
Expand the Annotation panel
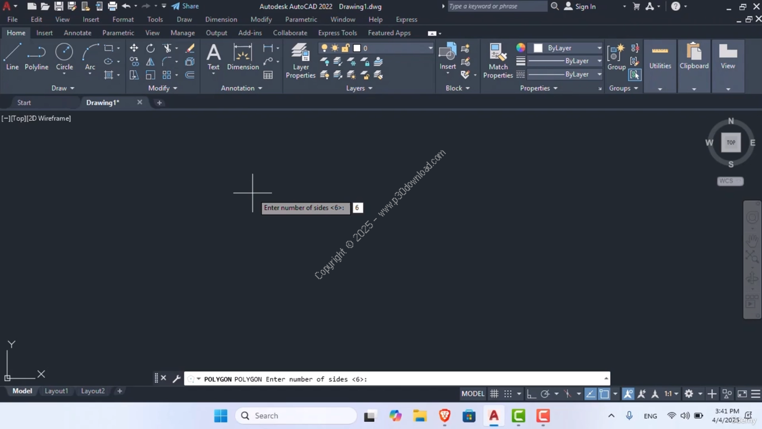(241, 88)
